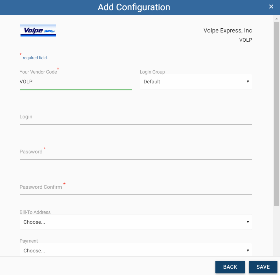Image resolution: width=280 pixels, height=275 pixels.
Task: Click the Payment label text
Action: (29, 241)
